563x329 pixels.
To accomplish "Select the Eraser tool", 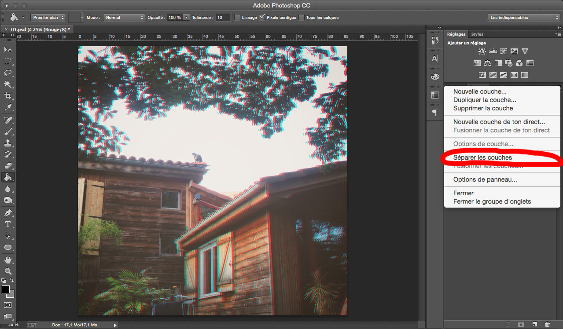I will click(8, 166).
